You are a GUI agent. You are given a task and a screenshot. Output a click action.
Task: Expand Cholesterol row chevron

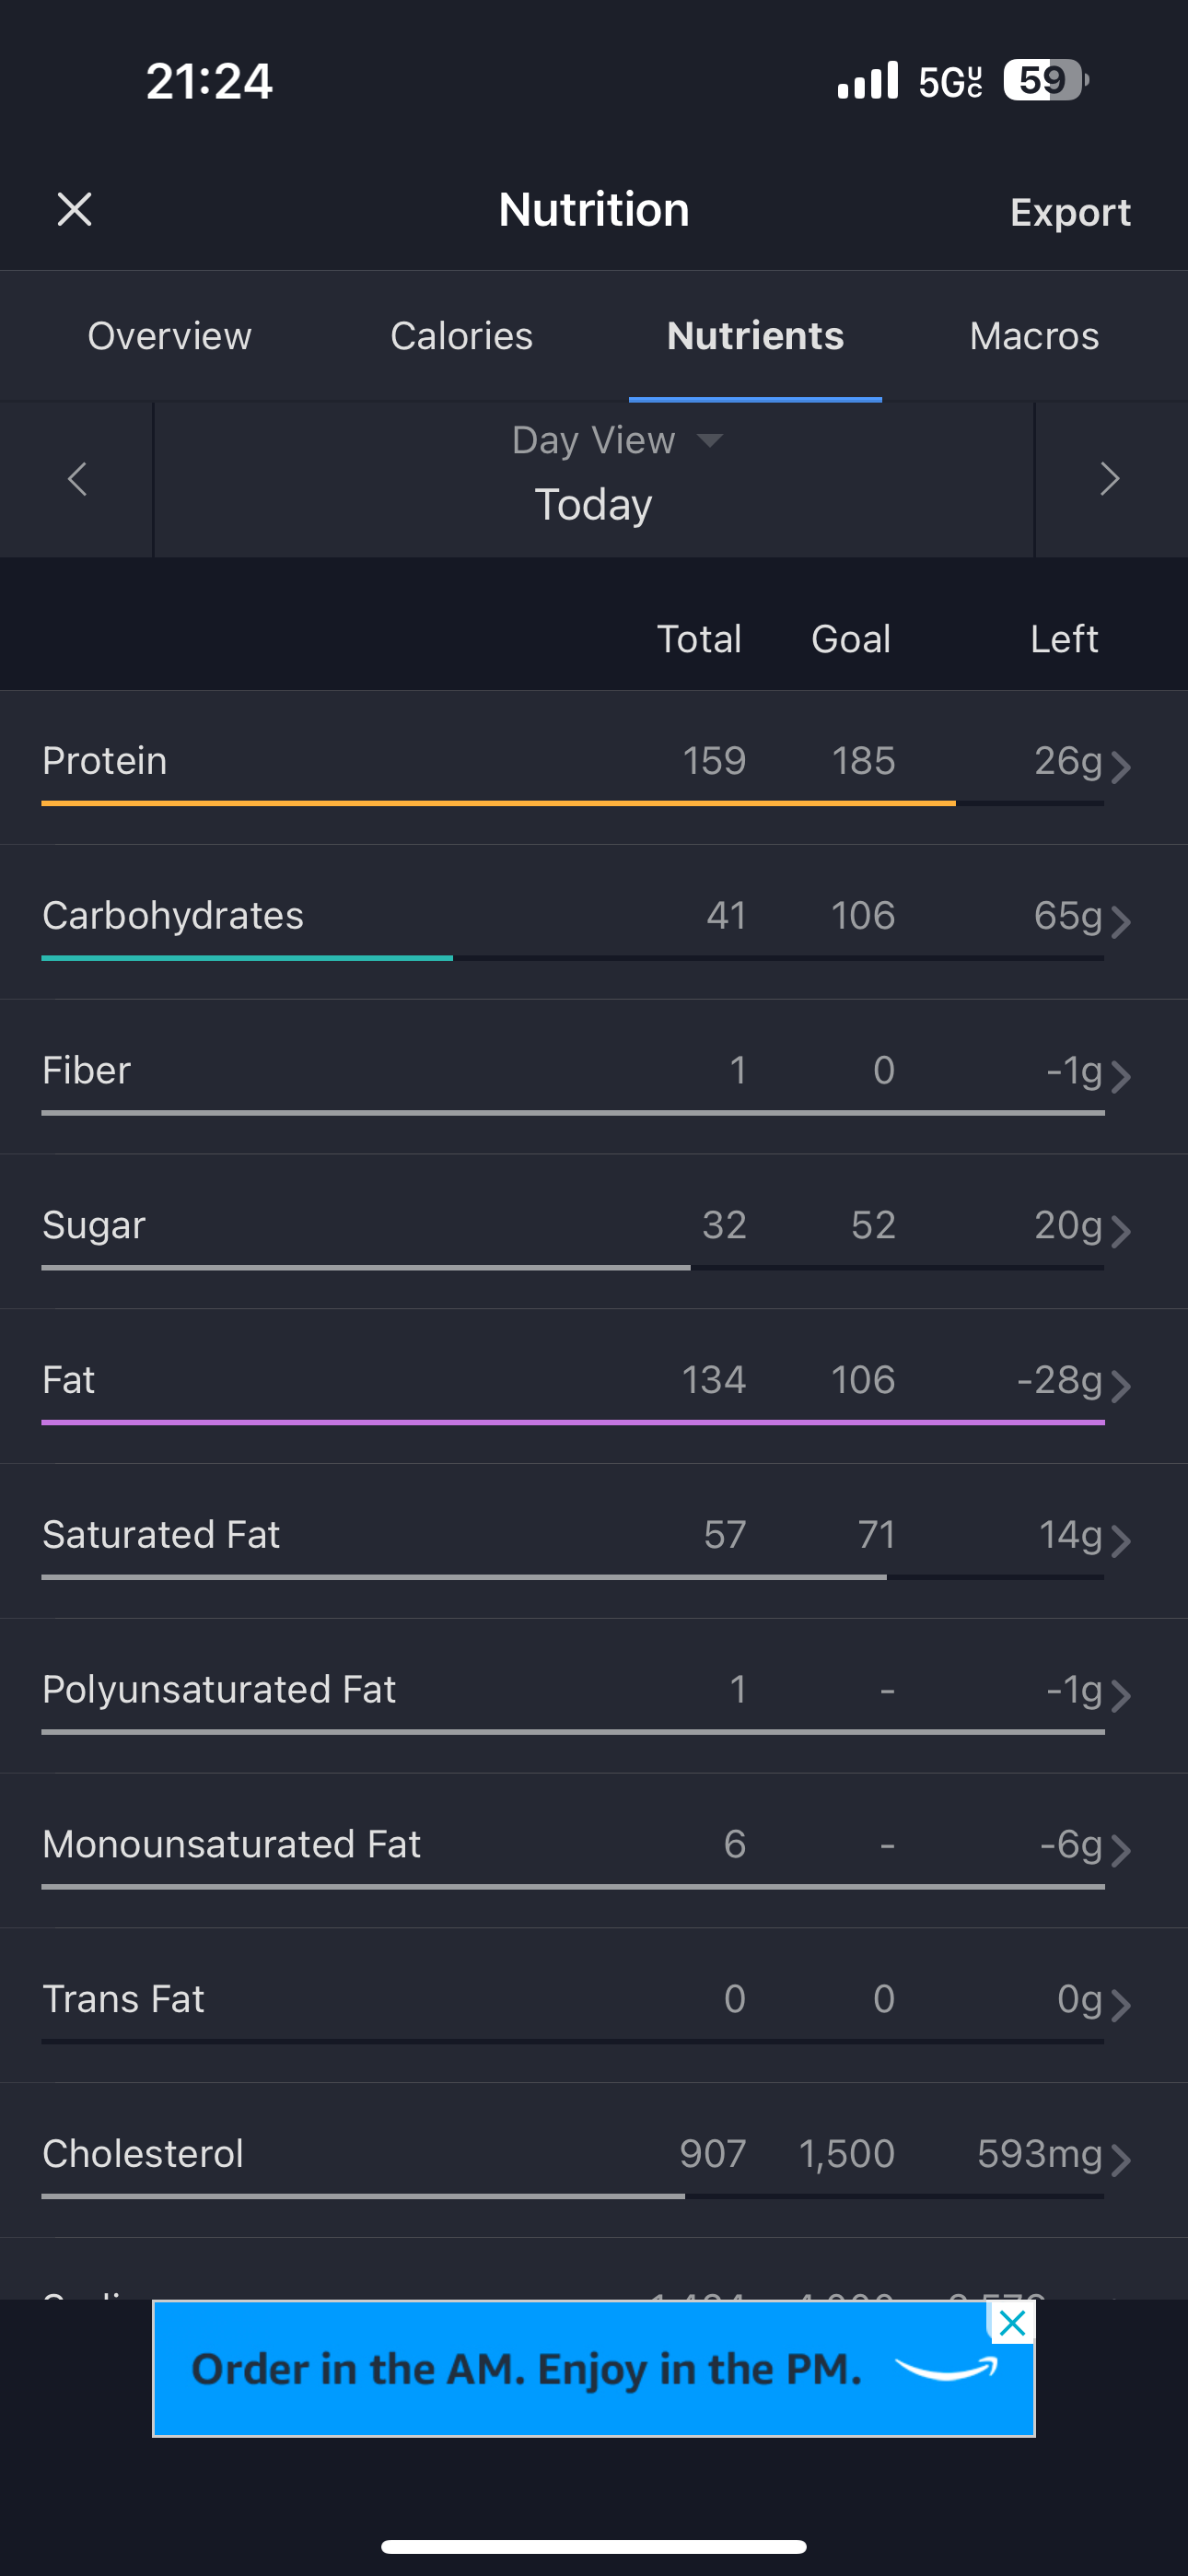pos(1121,2159)
